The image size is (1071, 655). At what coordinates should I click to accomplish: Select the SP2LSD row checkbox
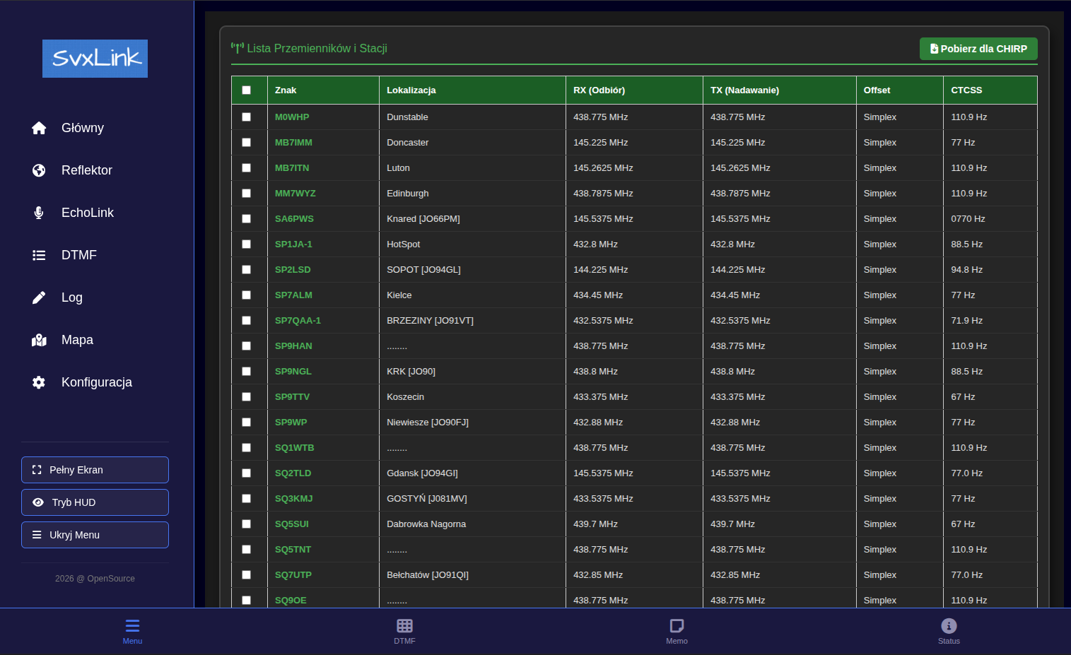coord(247,270)
